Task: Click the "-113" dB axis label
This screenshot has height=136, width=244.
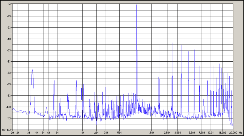Action: [8, 118]
